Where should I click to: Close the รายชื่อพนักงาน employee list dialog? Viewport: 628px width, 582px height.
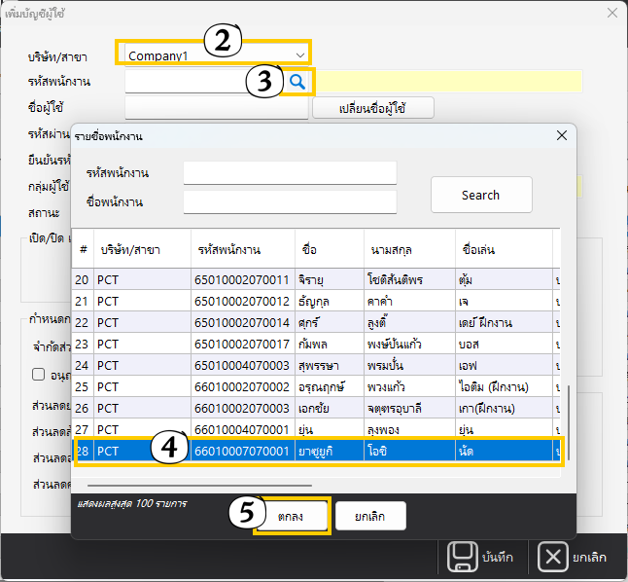tap(560, 135)
